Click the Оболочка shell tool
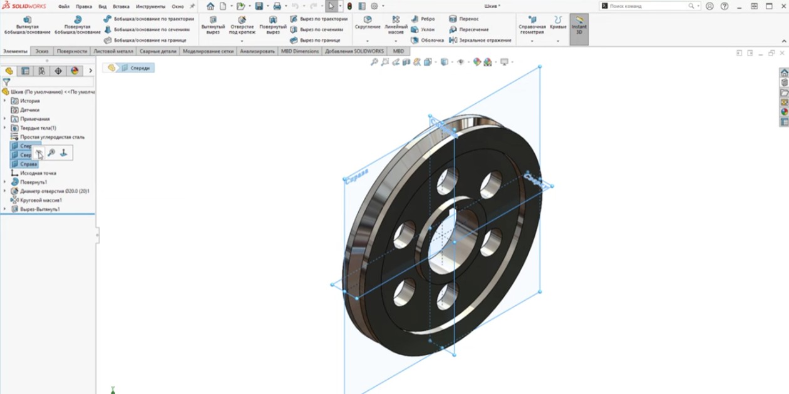The image size is (789, 394). [428, 40]
